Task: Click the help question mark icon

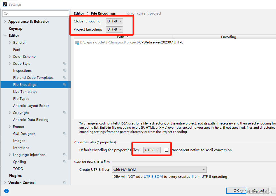Action: click(x=6, y=191)
